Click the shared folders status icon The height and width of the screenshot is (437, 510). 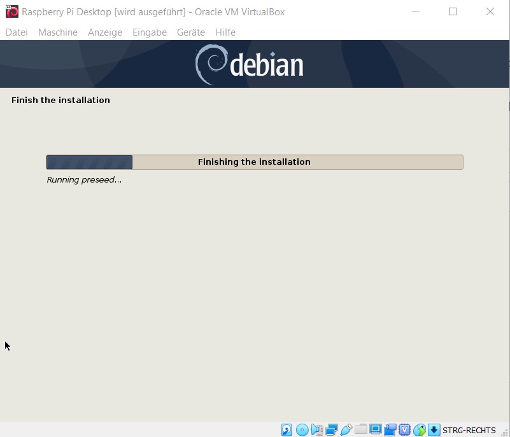tap(361, 429)
